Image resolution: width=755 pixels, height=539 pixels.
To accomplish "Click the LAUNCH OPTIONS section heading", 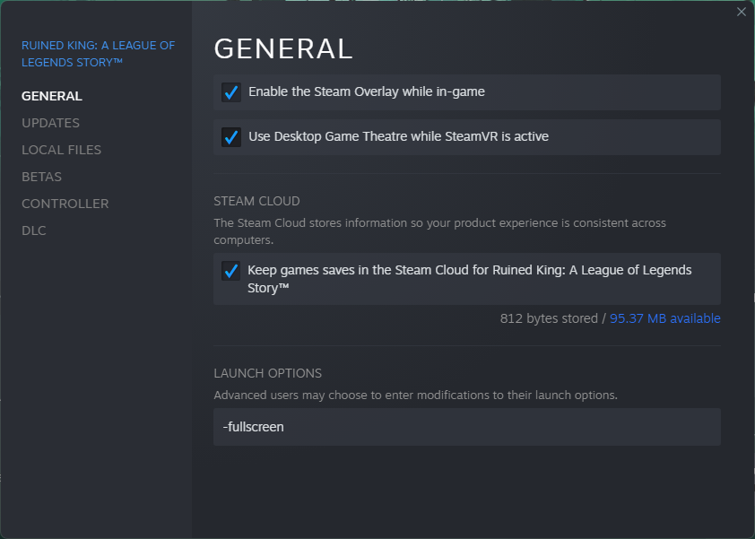I will click(x=267, y=373).
